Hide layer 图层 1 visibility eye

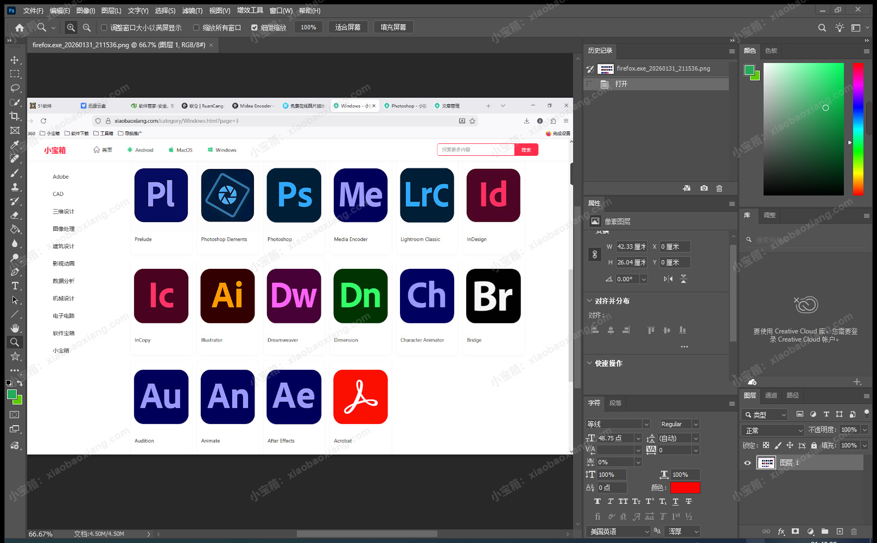tap(747, 463)
